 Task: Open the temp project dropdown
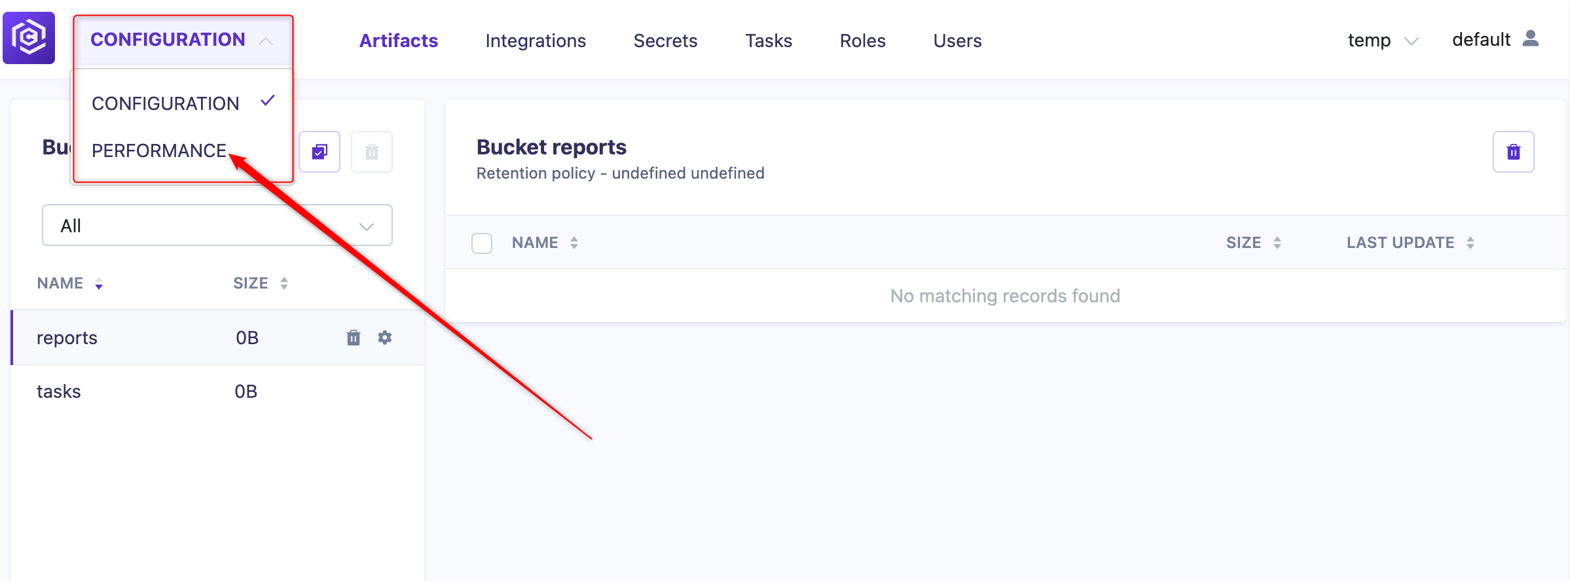(x=1383, y=41)
